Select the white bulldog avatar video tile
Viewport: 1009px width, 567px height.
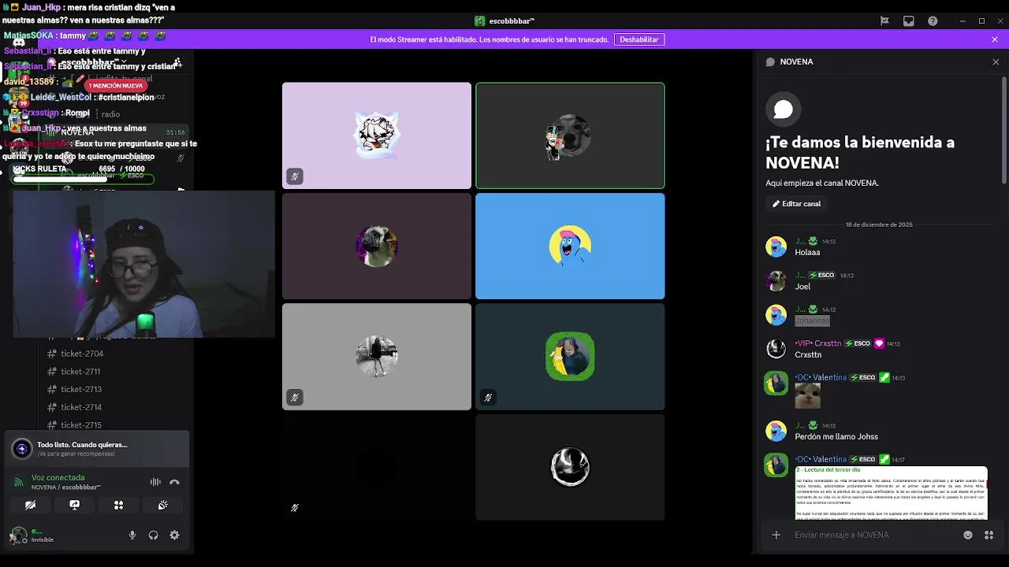click(377, 135)
